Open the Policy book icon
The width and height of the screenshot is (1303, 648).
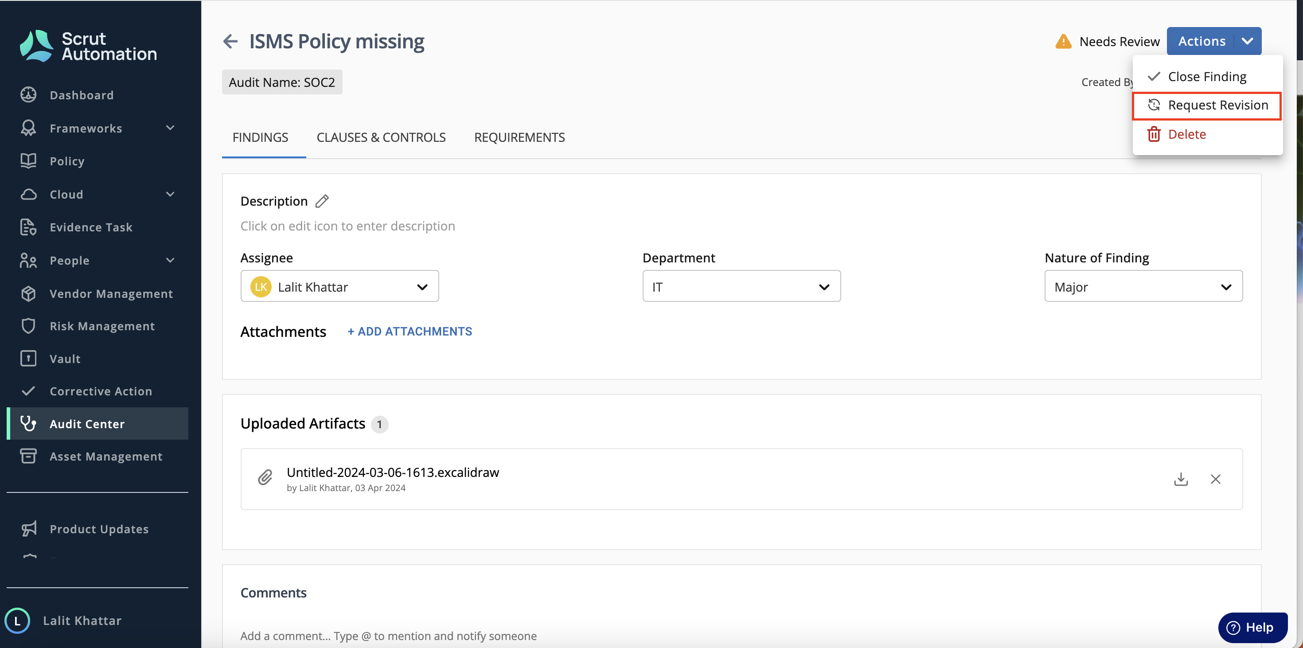tap(28, 161)
